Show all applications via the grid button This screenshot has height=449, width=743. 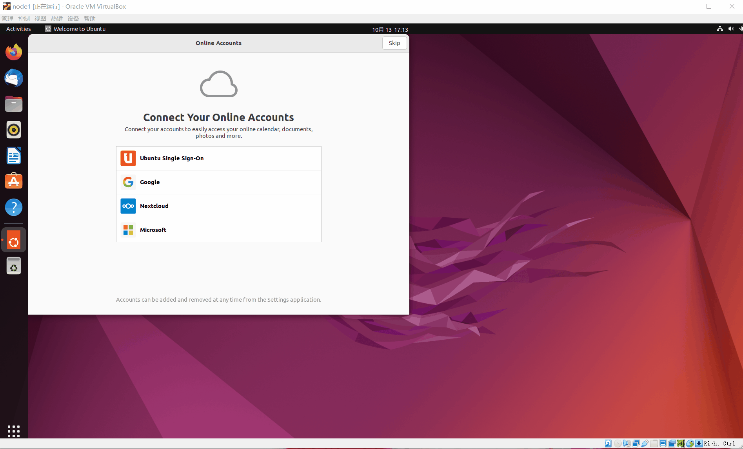14,431
